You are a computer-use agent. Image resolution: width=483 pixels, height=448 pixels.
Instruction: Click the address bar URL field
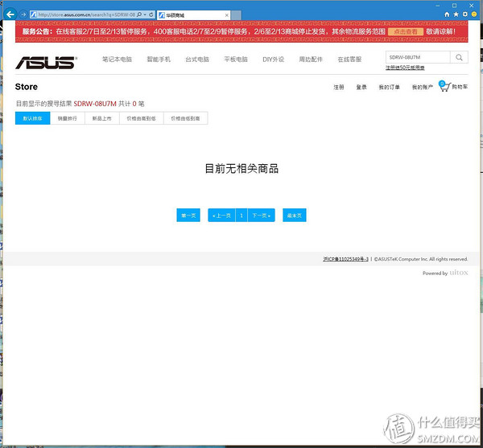pyautogui.click(x=86, y=14)
